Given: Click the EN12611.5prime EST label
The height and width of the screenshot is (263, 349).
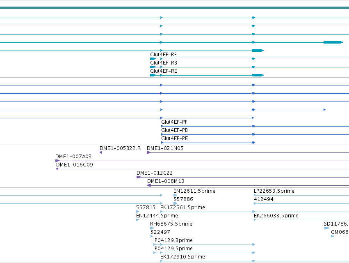Looking at the screenshot, I should point(194,191).
